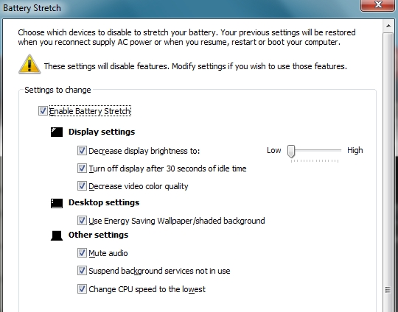Click the Desktop settings icon

pyautogui.click(x=57, y=203)
